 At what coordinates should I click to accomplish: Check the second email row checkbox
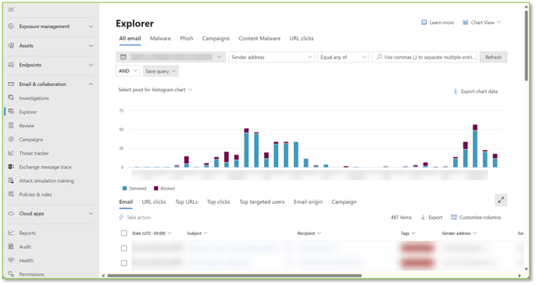[123, 263]
